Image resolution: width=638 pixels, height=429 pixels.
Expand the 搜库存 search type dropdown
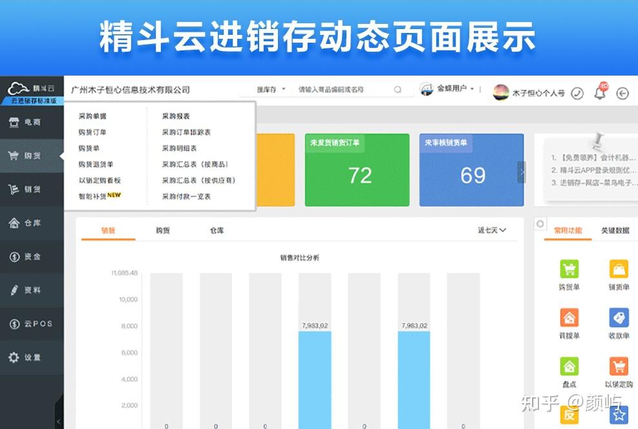coord(271,89)
